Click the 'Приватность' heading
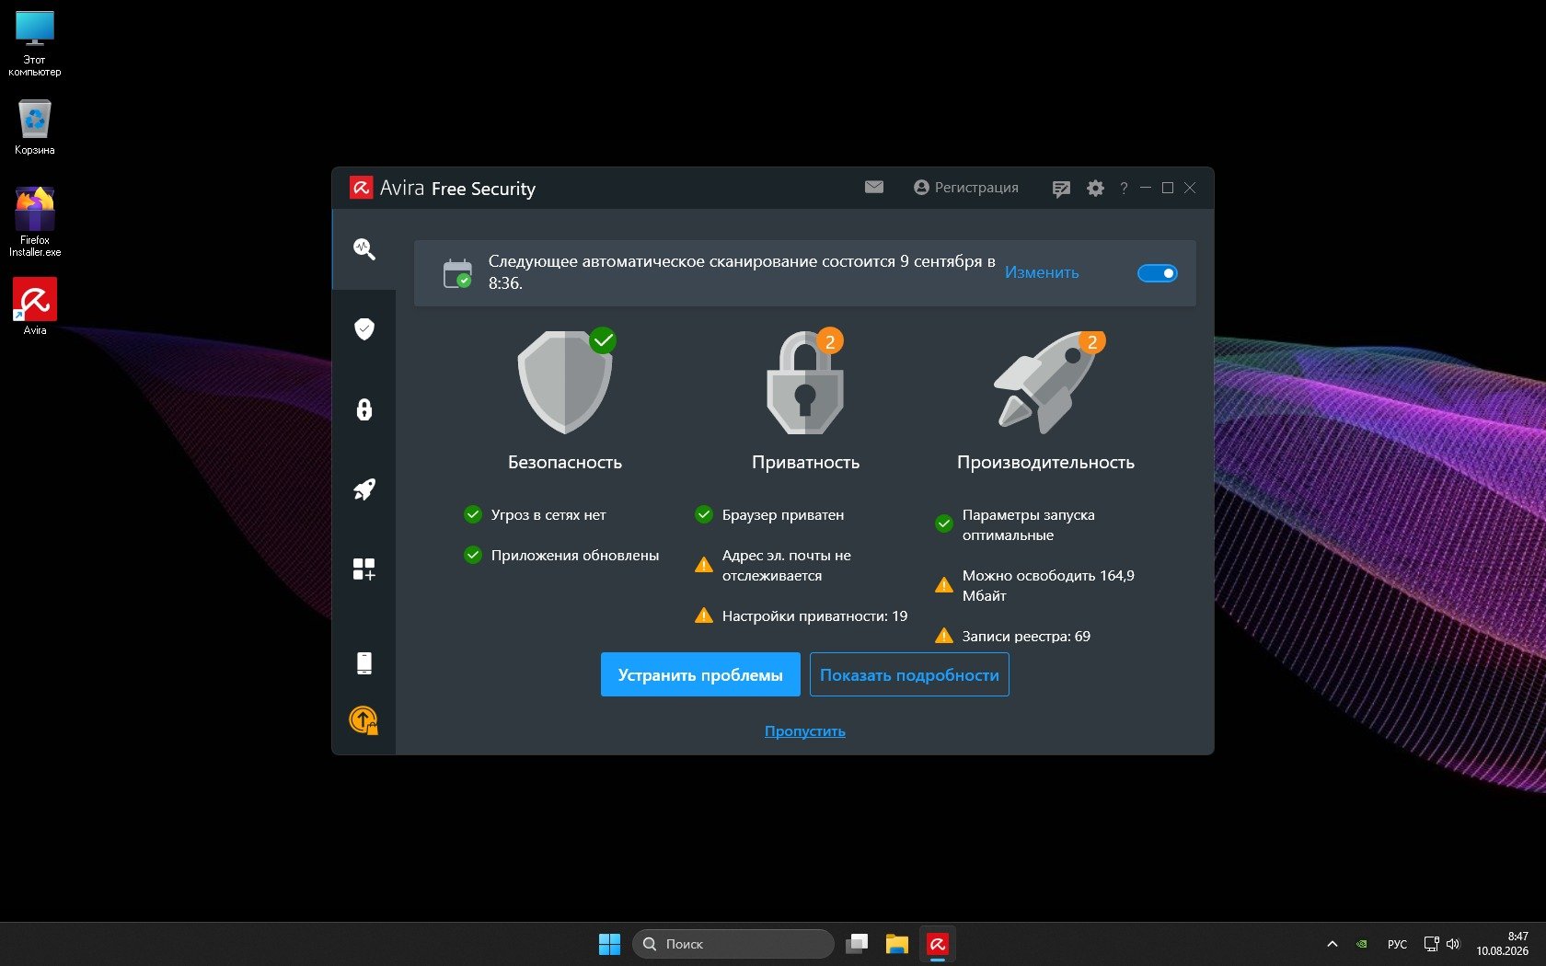This screenshot has height=966, width=1546. [806, 462]
